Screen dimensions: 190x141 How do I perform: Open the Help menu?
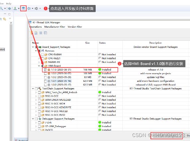(9, 4)
